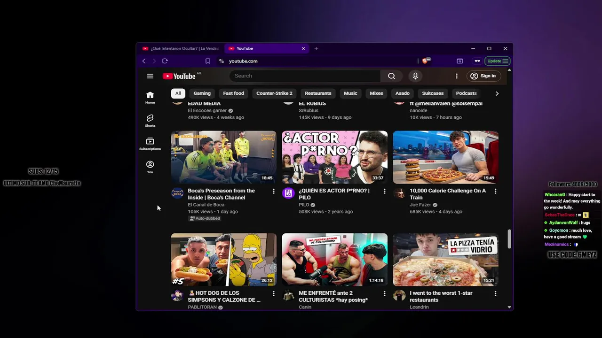This screenshot has width=602, height=338.
Task: Select the Asado filter chip
Action: [403, 93]
